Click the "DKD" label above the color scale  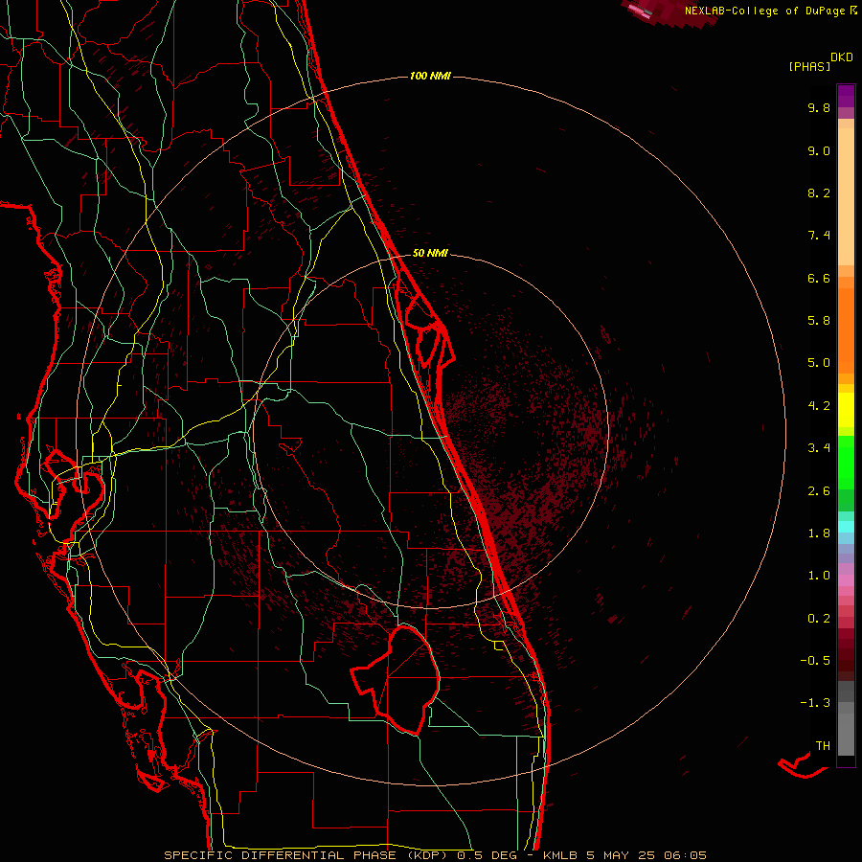point(842,57)
